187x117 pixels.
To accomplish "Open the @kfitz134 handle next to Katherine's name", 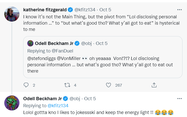I will coord(85,10).
